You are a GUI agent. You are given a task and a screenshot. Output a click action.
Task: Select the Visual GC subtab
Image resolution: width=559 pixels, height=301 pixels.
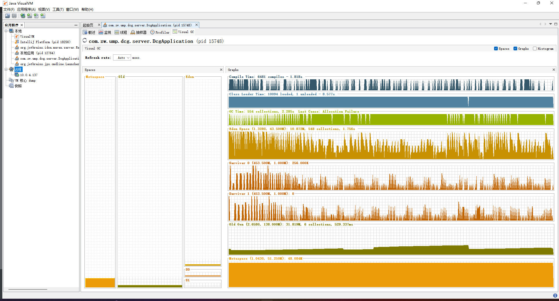point(183,32)
